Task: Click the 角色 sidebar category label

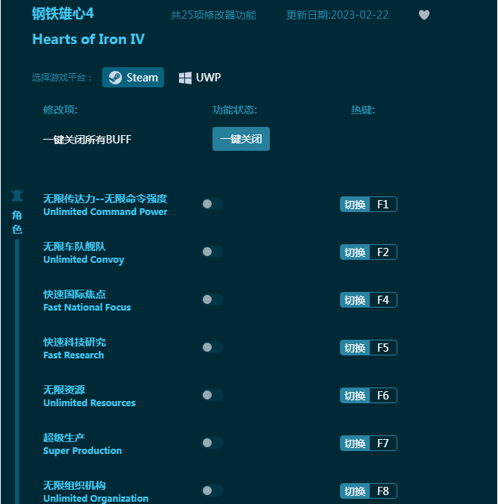Action: pyautogui.click(x=17, y=222)
